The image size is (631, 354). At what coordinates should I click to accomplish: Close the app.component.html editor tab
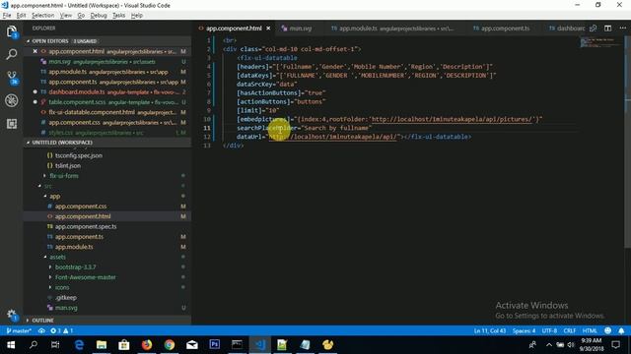coord(268,29)
